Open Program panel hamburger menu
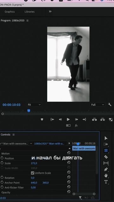114x202 pixels. [28, 21]
